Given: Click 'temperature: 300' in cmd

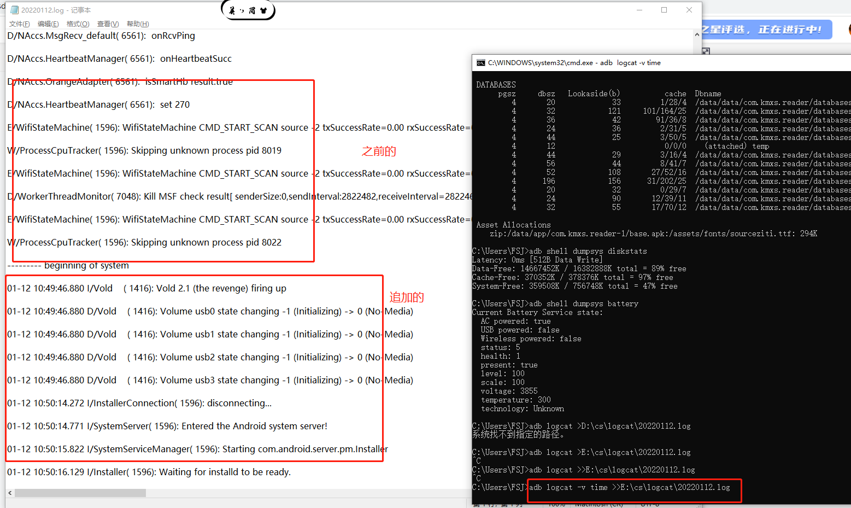Looking at the screenshot, I should coord(515,400).
